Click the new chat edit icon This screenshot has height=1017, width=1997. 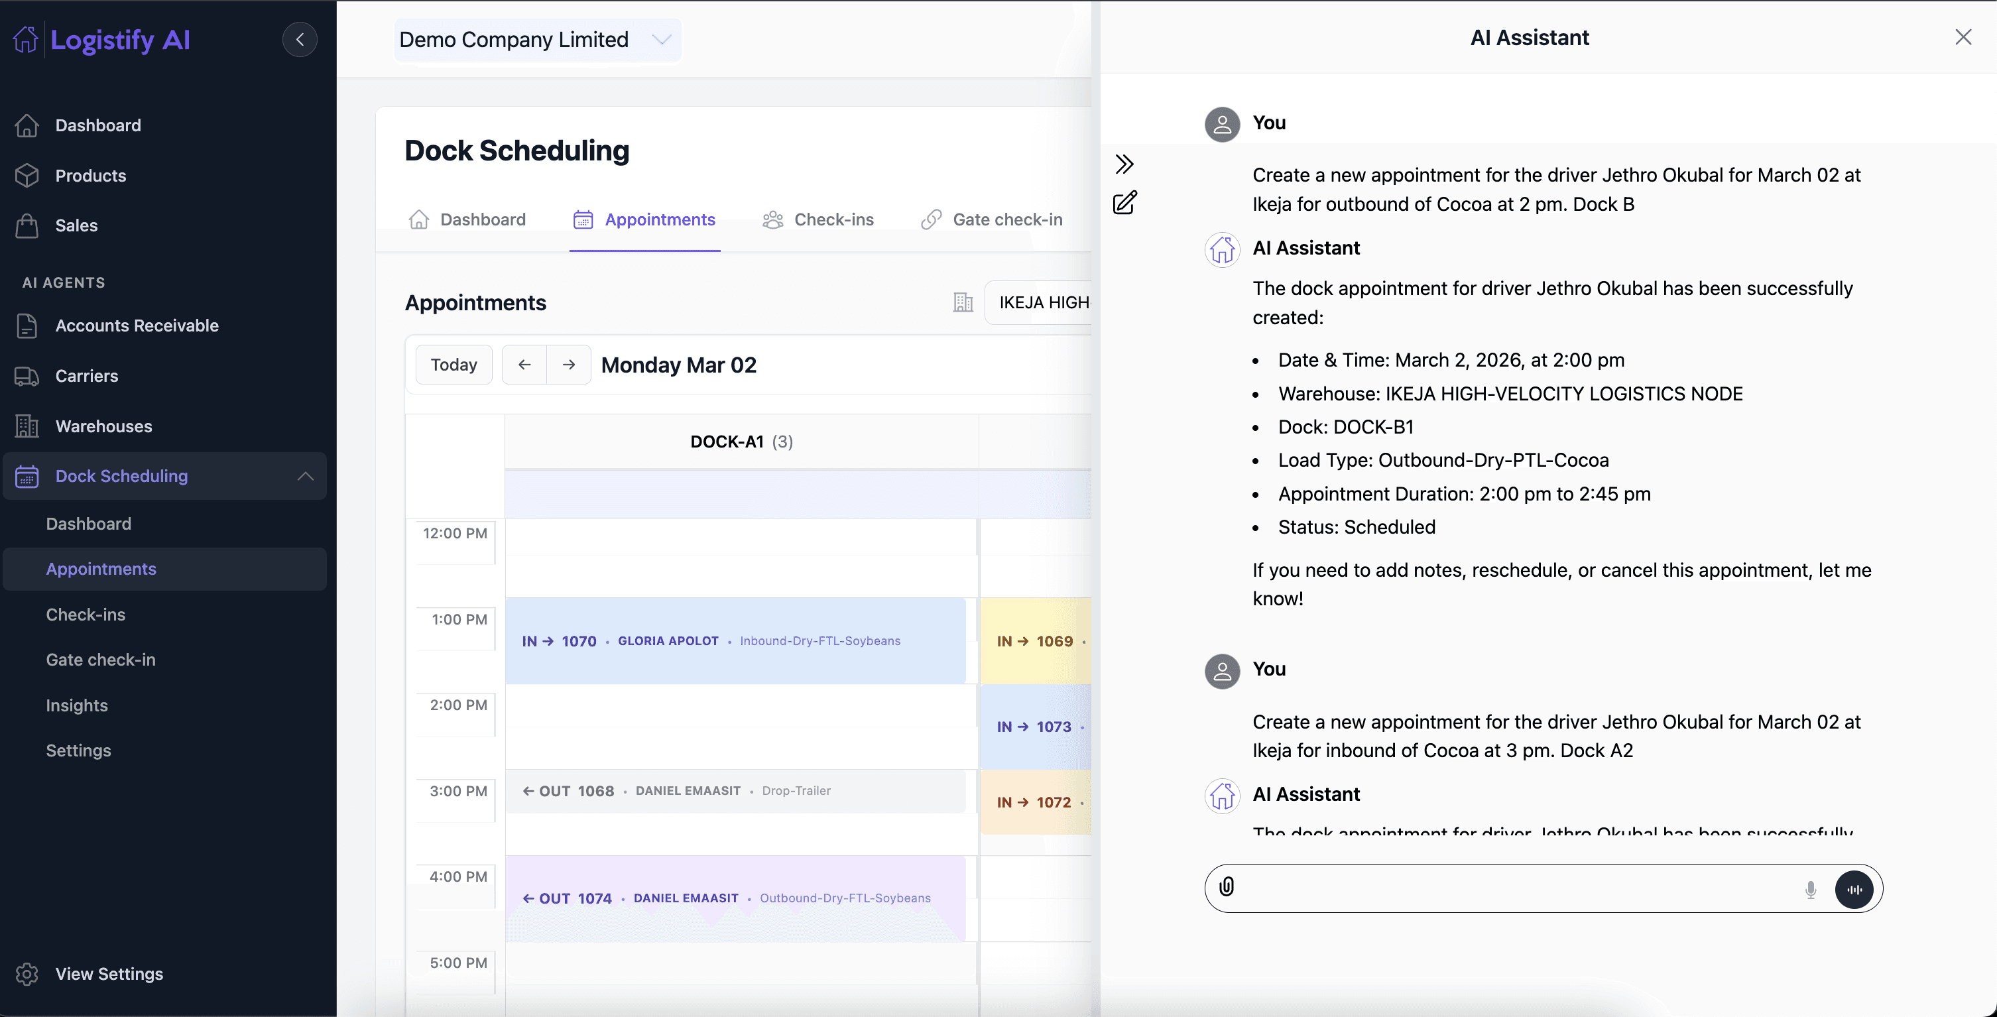[1124, 203]
